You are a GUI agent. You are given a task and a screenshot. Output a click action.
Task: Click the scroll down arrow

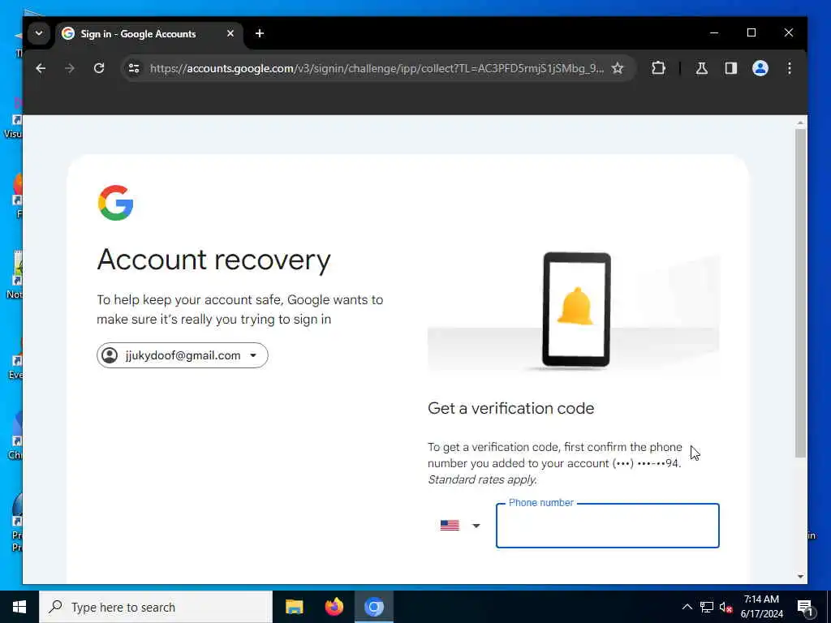pos(800,577)
